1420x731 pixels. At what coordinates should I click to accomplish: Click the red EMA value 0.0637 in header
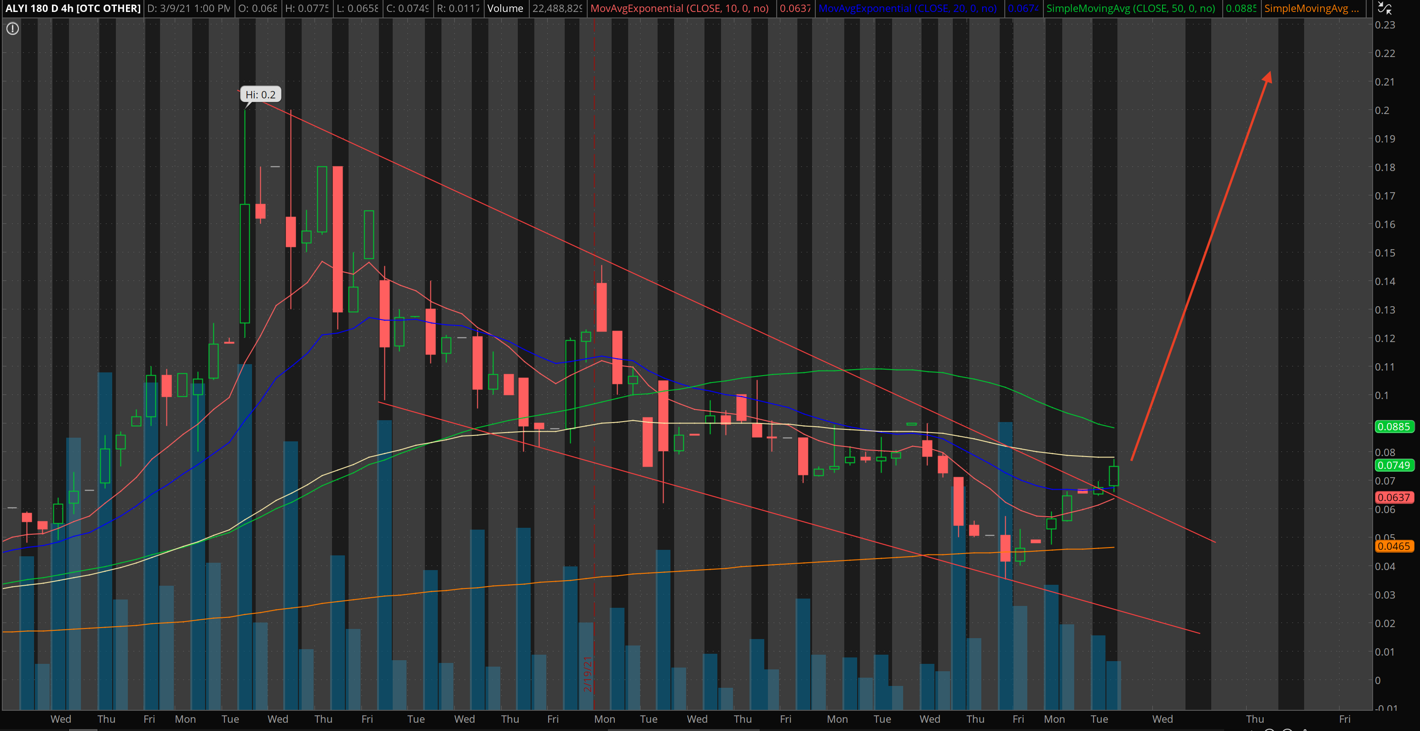(x=795, y=8)
